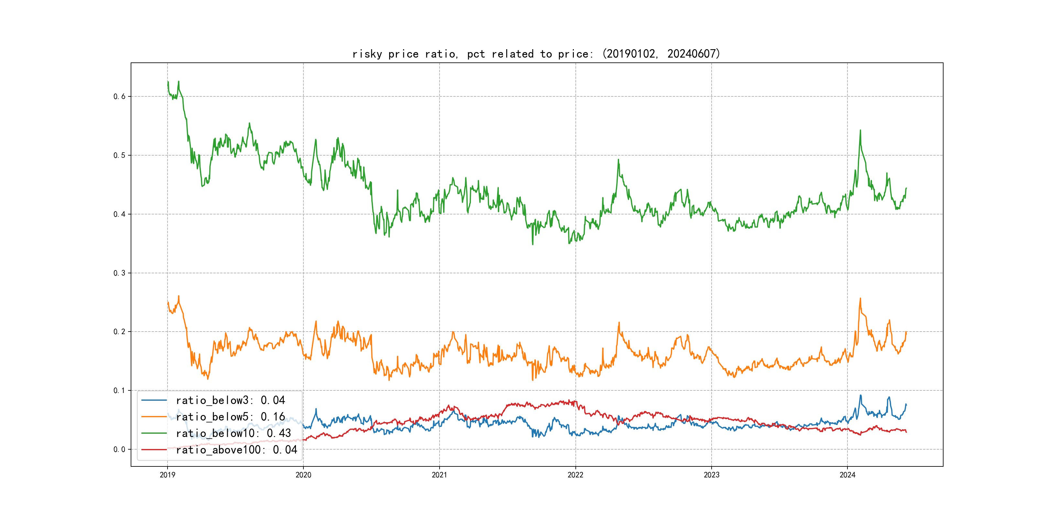Click the 2019 x-axis tick label
This screenshot has height=524, width=1048.
coord(167,475)
